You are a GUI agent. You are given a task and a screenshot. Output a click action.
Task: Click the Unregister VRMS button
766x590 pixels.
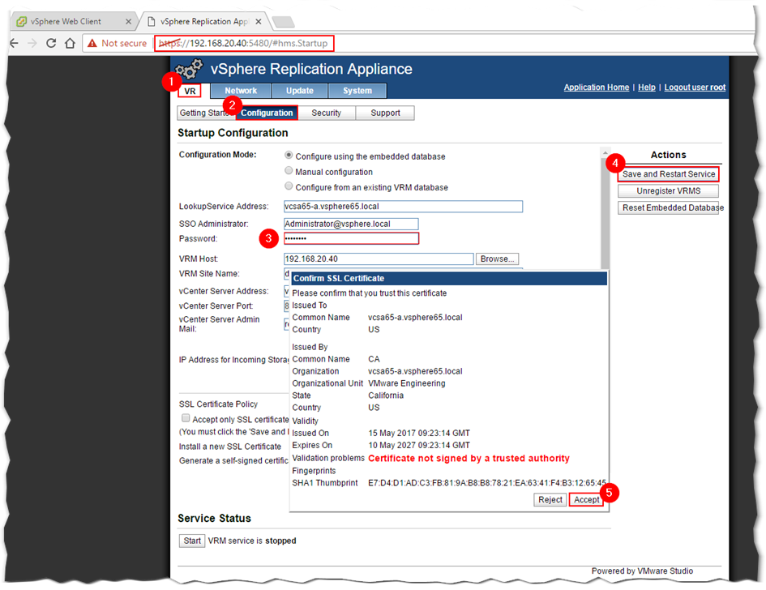(668, 191)
